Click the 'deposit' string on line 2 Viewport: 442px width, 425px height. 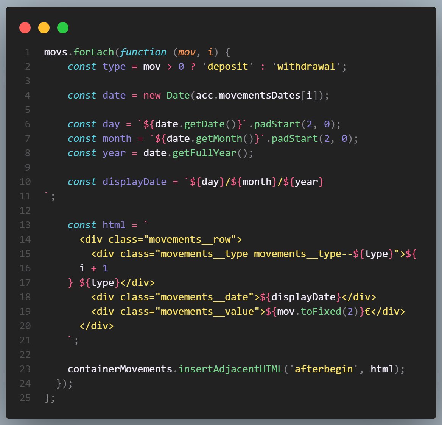(227, 67)
